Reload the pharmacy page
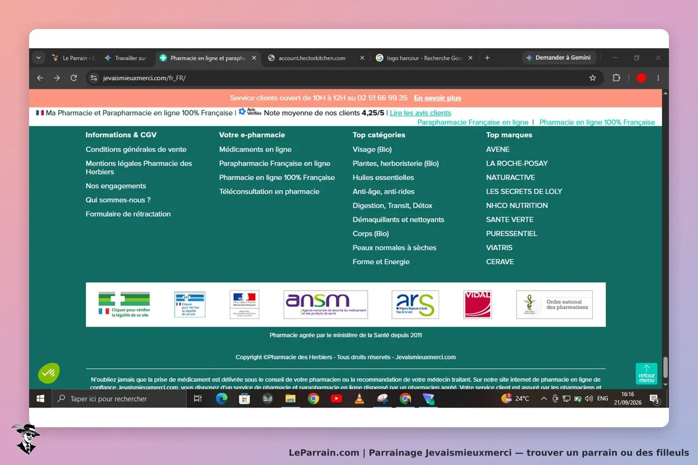The width and height of the screenshot is (698, 465). tap(74, 78)
